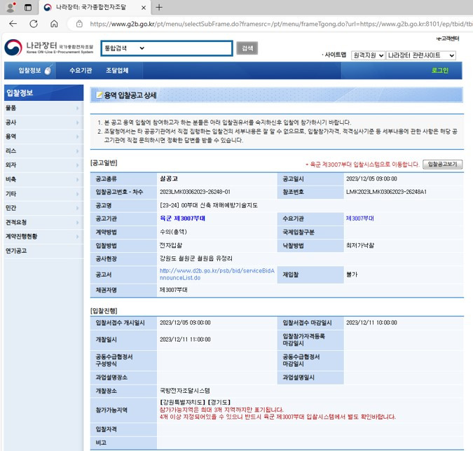This screenshot has height=451, width=473.
Task: Open the d2b.go.kr 공고서 link
Action: point(217,275)
